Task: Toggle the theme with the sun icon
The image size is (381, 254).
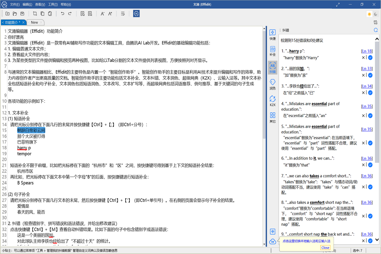Action: pos(369,14)
